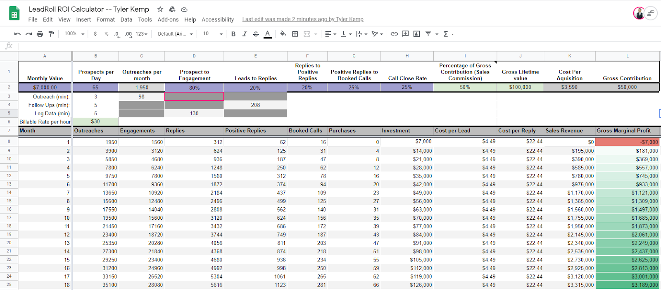Open vertical align dropdown
This screenshot has height=290, width=661.
pyautogui.click(x=346, y=34)
